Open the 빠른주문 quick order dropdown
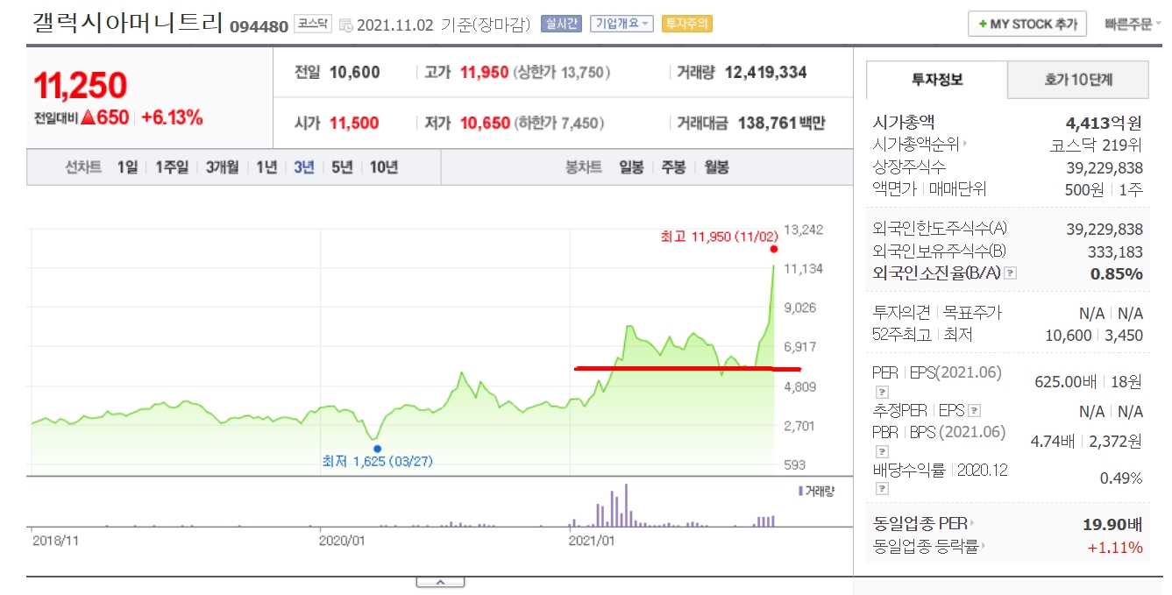The image size is (1172, 595). click(1133, 25)
